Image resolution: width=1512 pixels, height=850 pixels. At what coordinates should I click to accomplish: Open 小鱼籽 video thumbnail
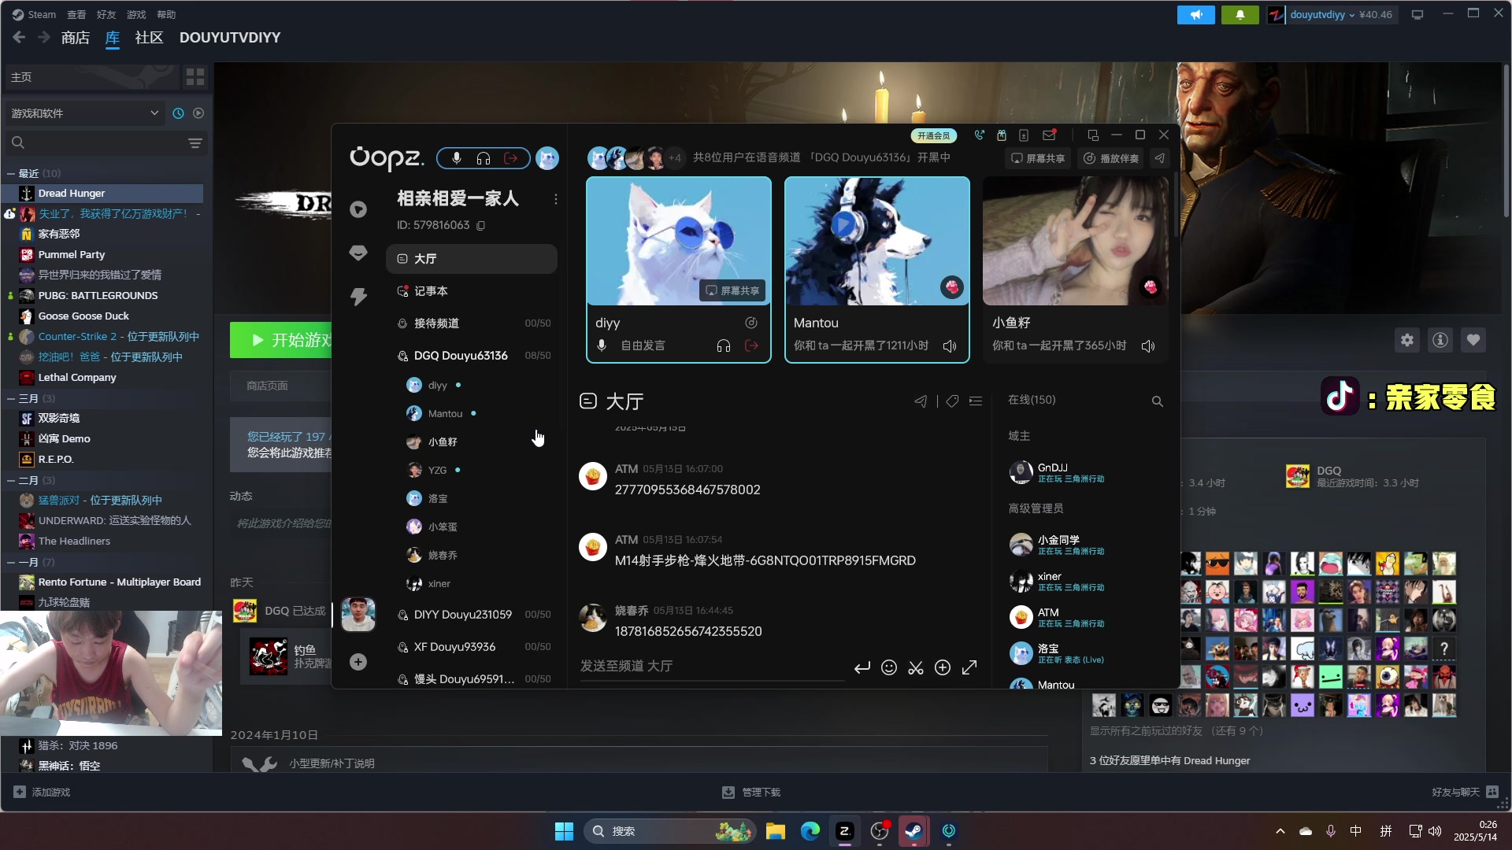[x=1075, y=241]
